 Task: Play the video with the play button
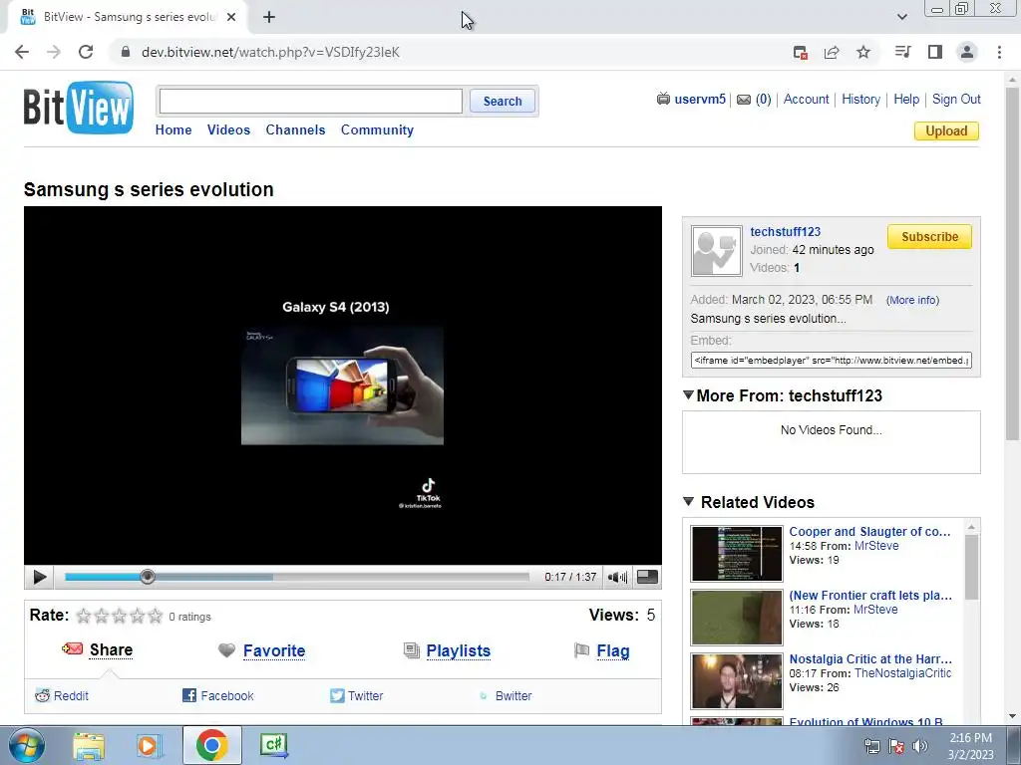coord(39,577)
